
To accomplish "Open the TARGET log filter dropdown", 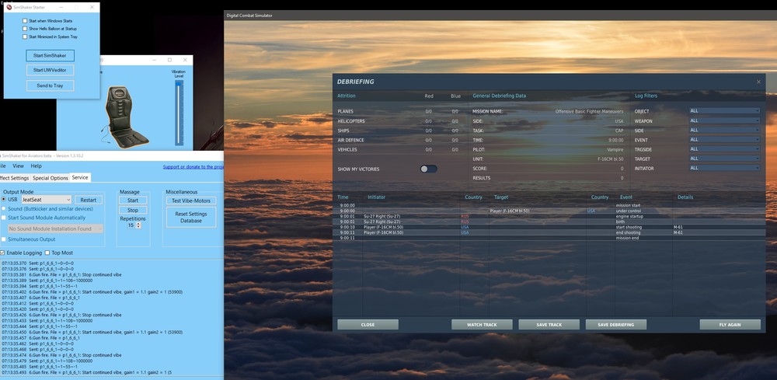I will pyautogui.click(x=724, y=159).
